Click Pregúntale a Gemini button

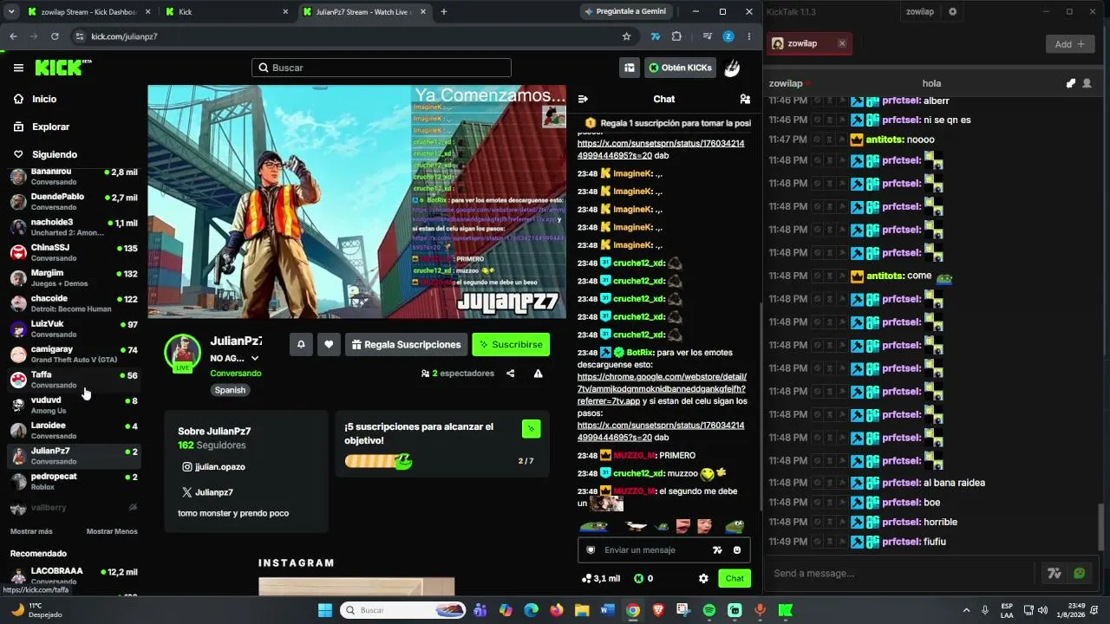[625, 12]
